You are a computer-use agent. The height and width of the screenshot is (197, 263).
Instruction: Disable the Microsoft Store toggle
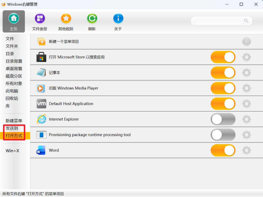coord(223,57)
